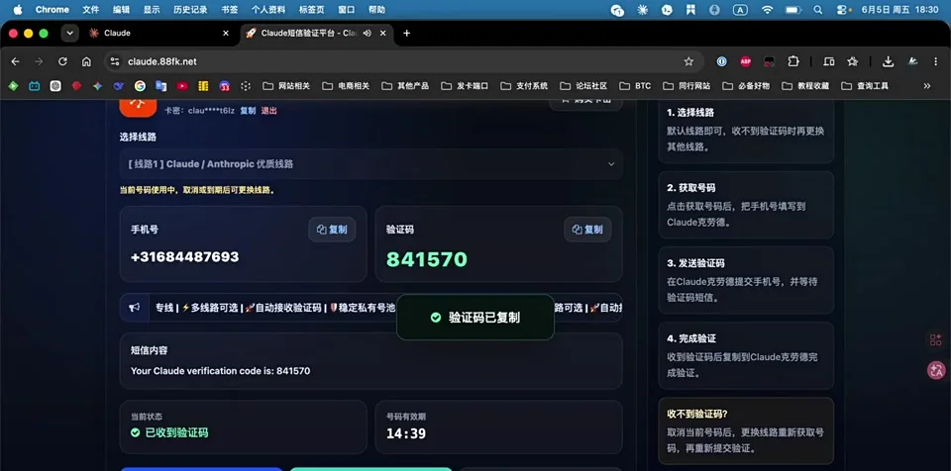Reload the current page
Screen dimensions: 951x471
62,61
